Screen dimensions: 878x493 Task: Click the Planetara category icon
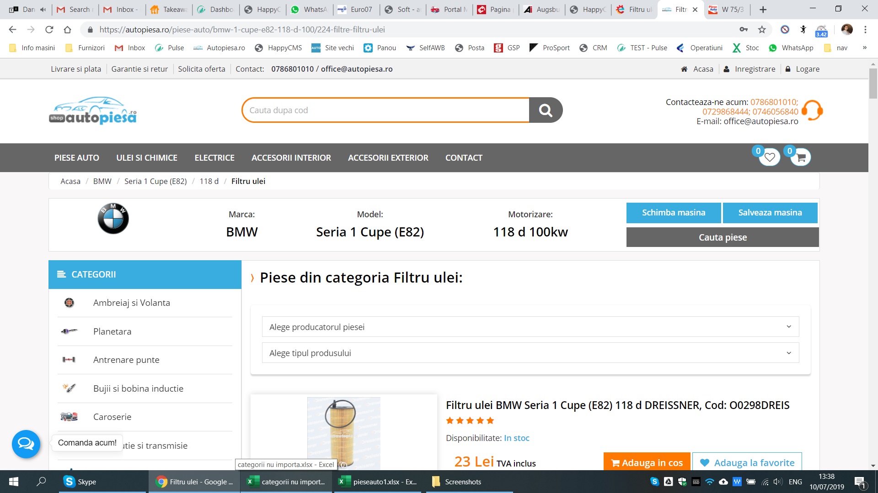click(69, 331)
